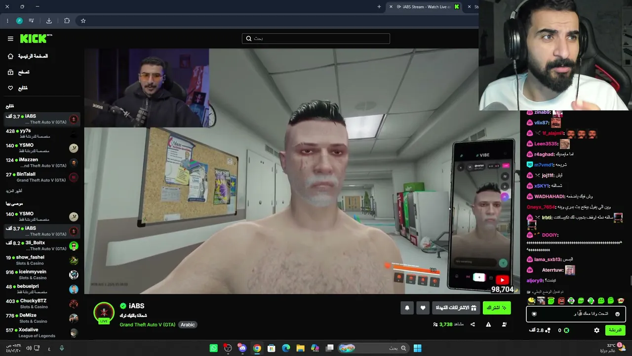Viewport: 632px width, 356px height.
Task: Click the green Kicks balance icon
Action: tap(566, 330)
